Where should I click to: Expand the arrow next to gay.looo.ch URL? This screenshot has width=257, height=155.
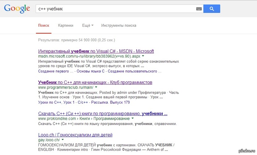click(x=63, y=140)
